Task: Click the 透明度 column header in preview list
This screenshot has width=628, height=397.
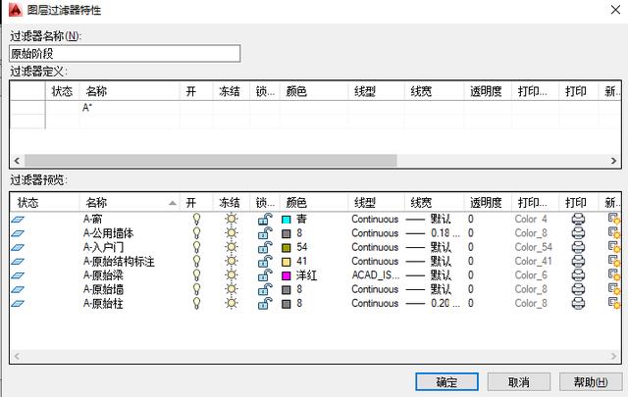Action: 488,203
